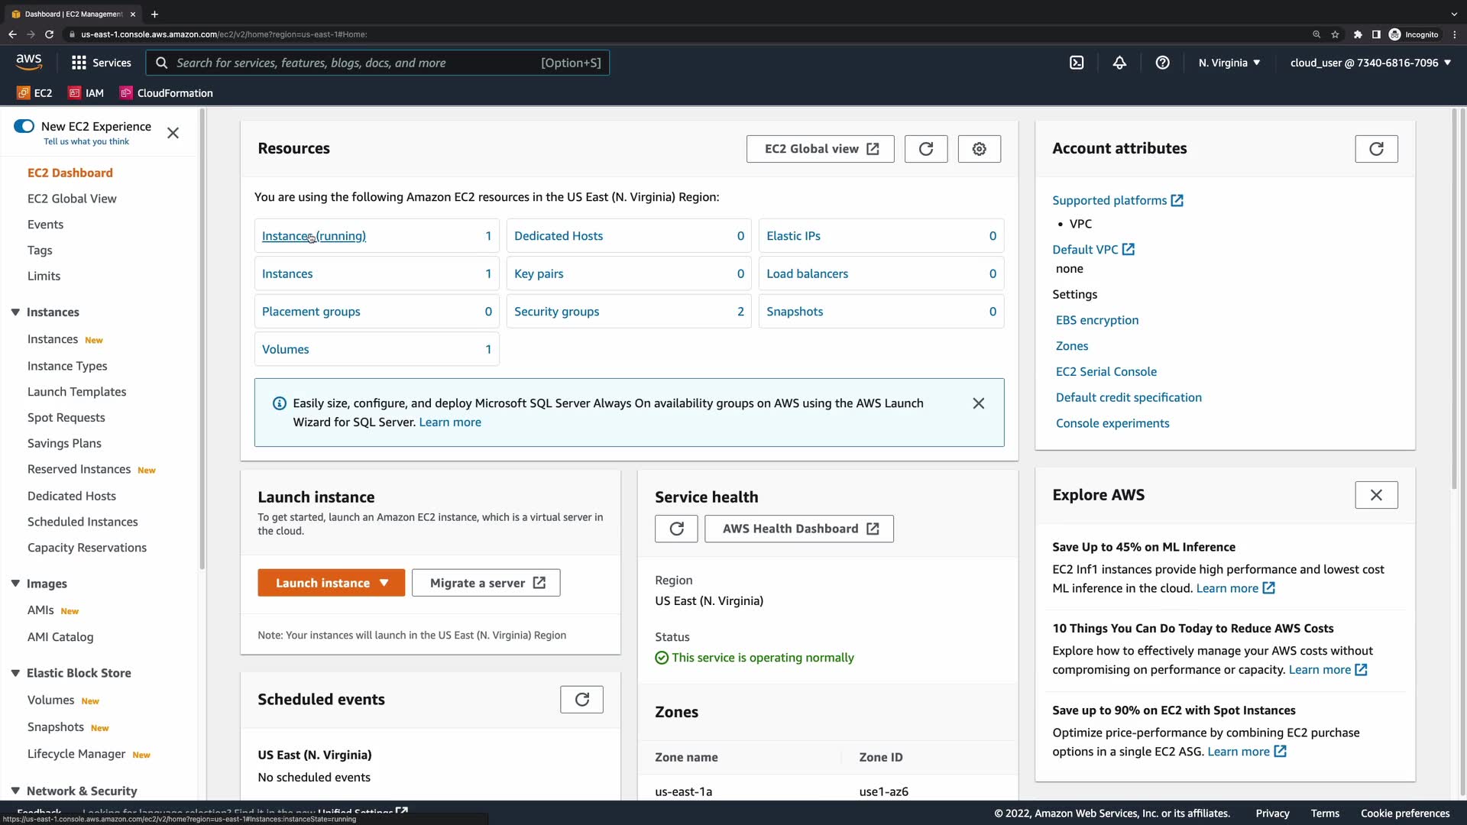
Task: Refresh the Resources panel
Action: tap(926, 149)
